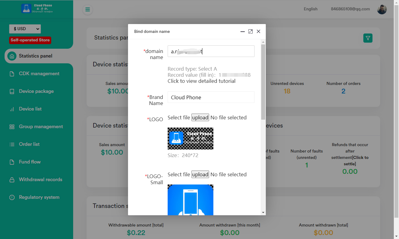Click the account email 846865108@qq.com
Screen dimensions: 399x239
click(x=351, y=9)
